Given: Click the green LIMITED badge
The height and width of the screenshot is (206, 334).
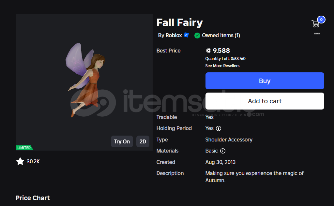Looking at the screenshot, I should click(24, 148).
